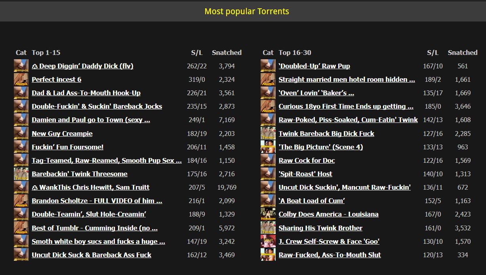Open "'The Big Picture' (Scene 4)" torrent
The height and width of the screenshot is (275, 486).
click(320, 147)
